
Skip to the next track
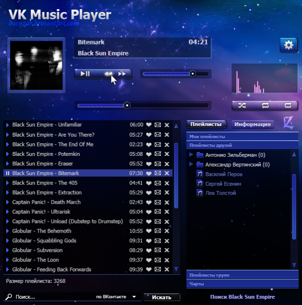click(x=123, y=74)
